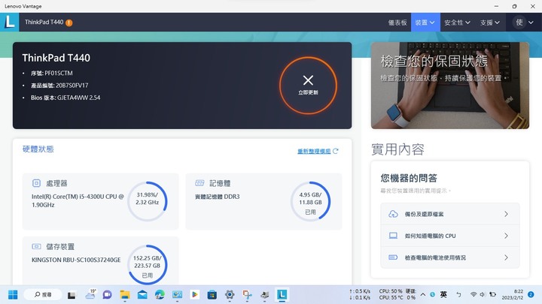The width and height of the screenshot is (542, 304).
Task: Click the 立即更新 update circle button
Action: click(x=308, y=85)
